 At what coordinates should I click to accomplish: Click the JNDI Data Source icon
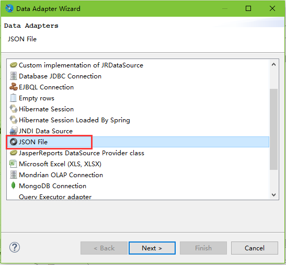click(13, 131)
